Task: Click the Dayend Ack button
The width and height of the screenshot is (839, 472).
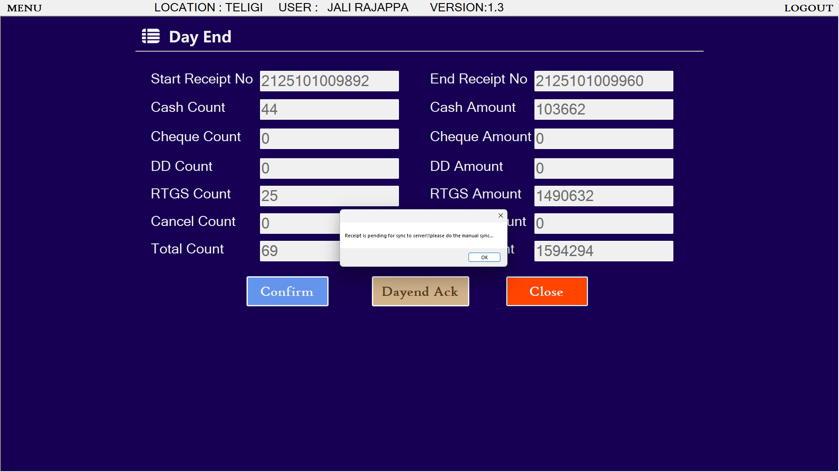Action: click(x=420, y=292)
